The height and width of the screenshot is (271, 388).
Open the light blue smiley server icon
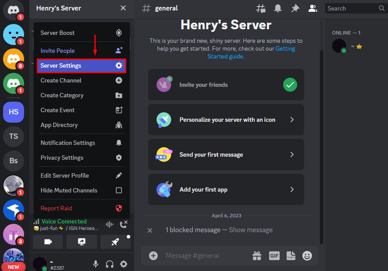14,34
